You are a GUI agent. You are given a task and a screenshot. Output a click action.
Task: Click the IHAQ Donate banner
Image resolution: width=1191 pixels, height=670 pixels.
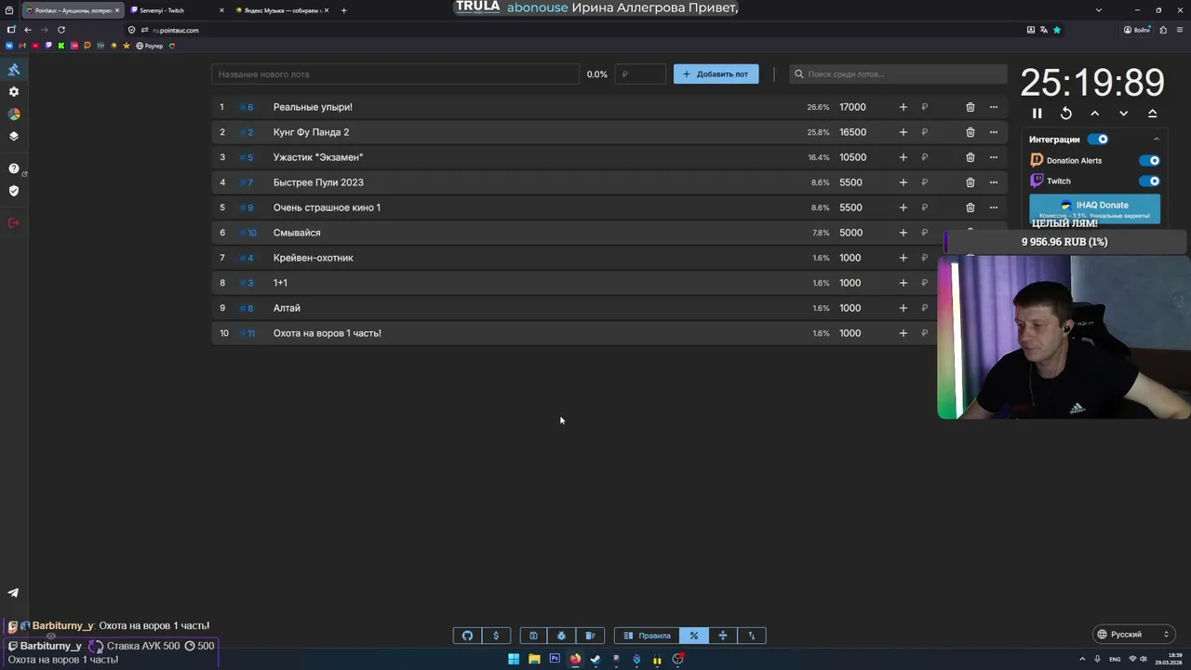(x=1094, y=208)
